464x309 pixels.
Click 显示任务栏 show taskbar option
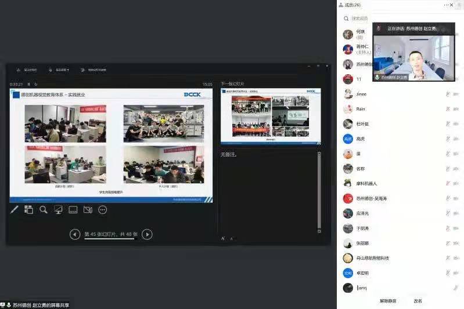(27, 70)
